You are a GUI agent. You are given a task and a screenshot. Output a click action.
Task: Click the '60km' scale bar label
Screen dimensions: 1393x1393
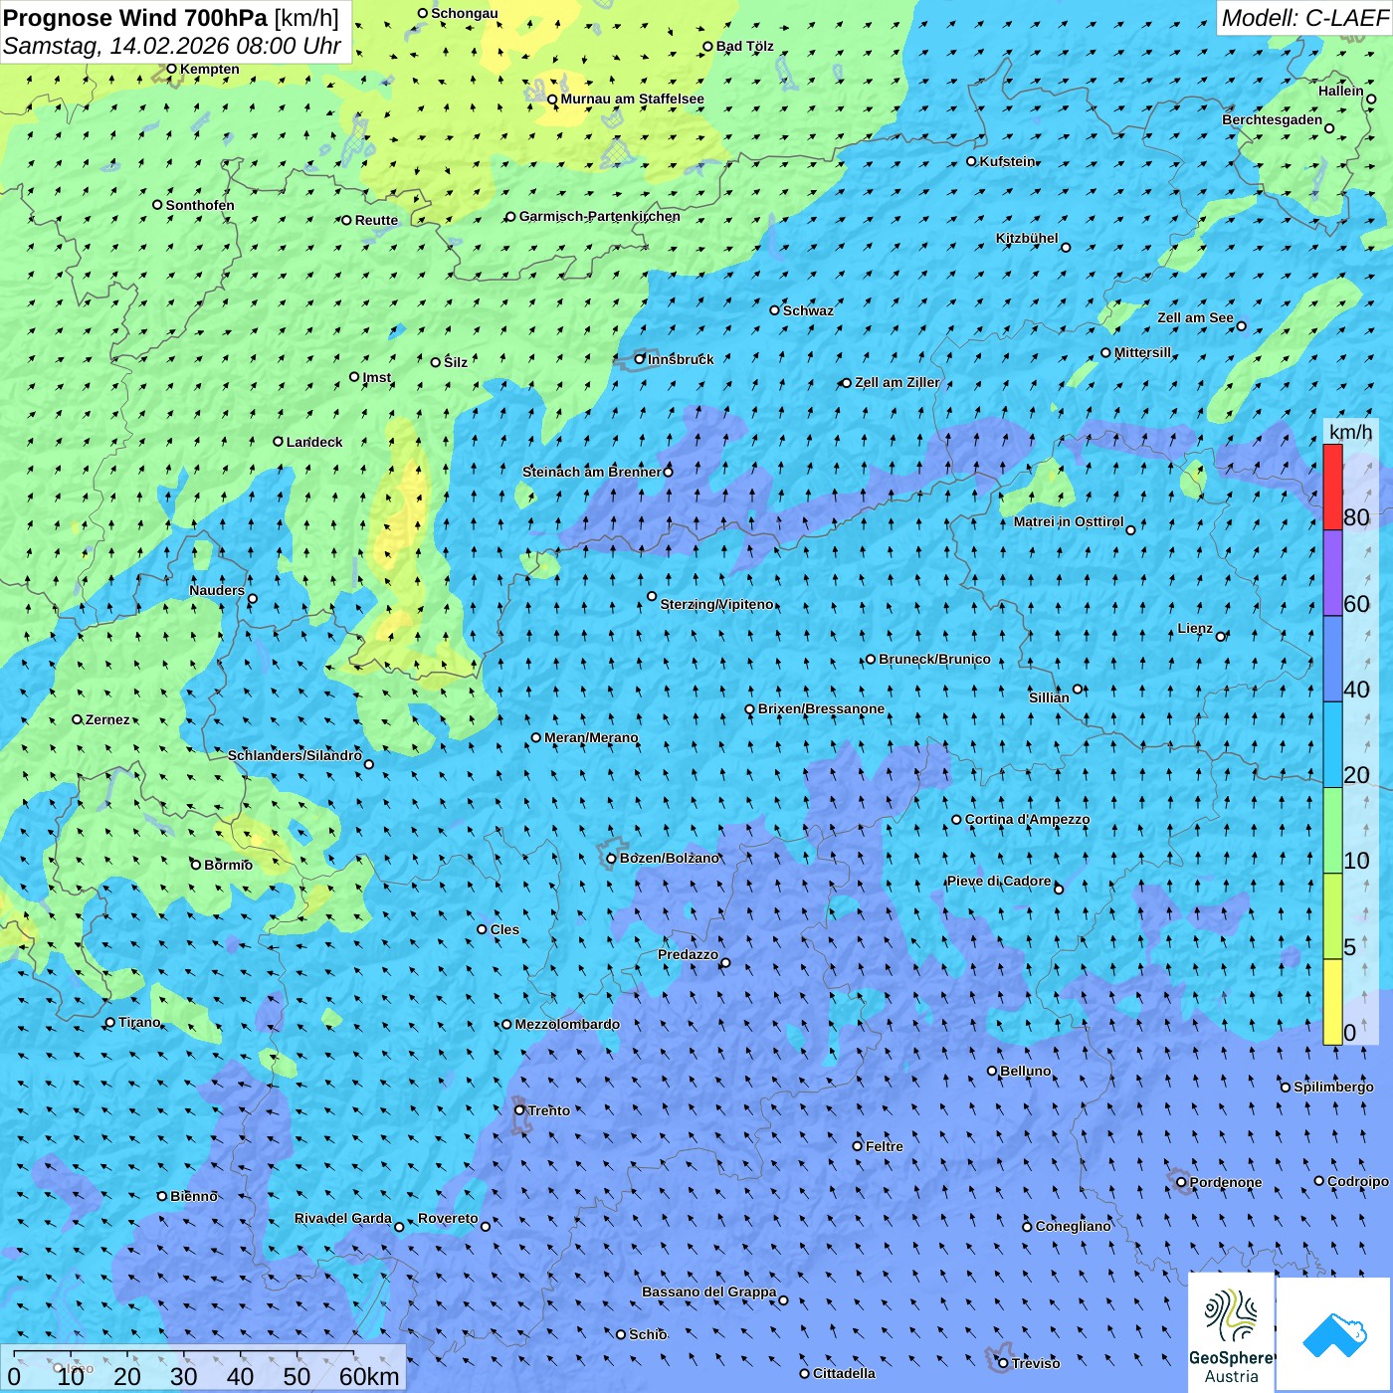click(x=369, y=1377)
